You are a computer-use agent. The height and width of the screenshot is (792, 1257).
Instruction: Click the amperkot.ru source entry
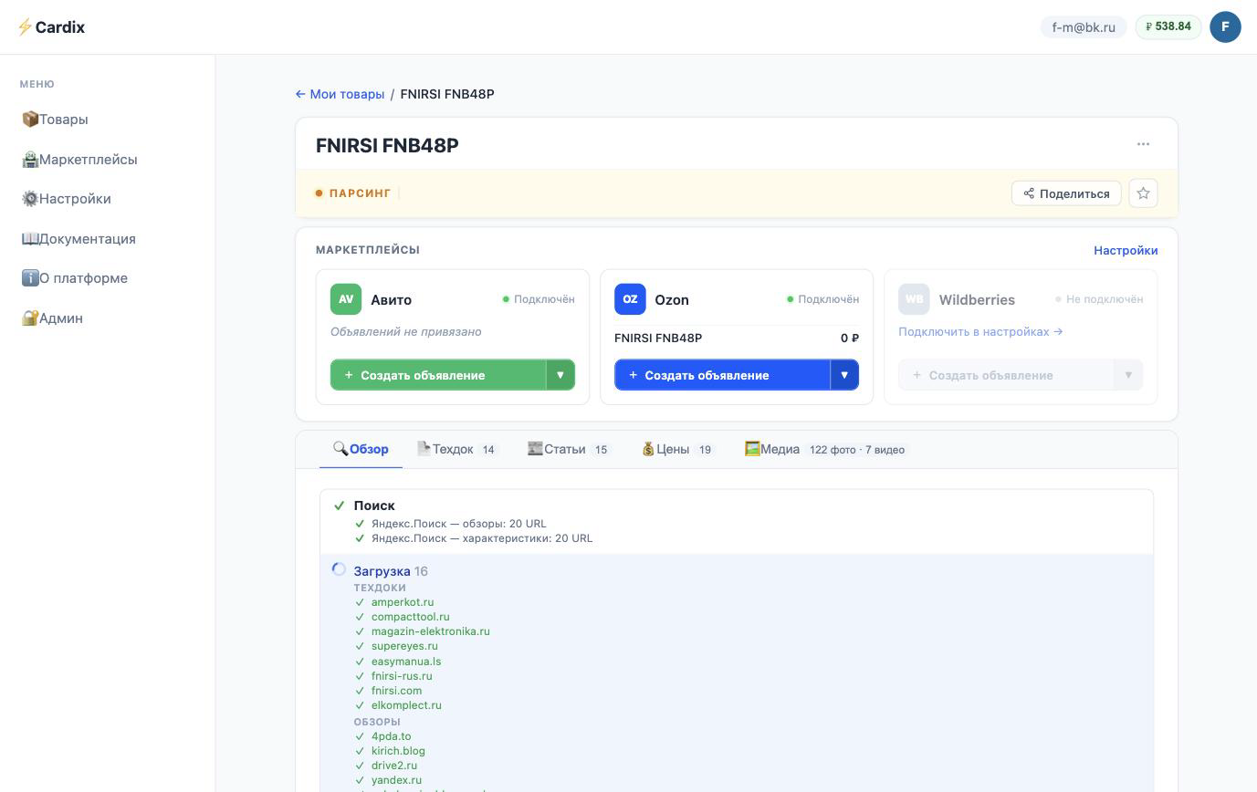(x=403, y=602)
